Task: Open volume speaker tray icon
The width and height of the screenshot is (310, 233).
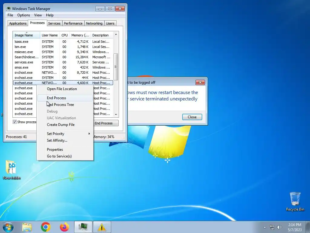Action: click(279, 227)
